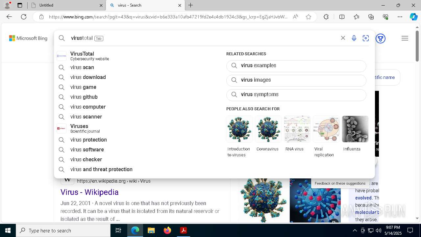Clear the search box with X

click(343, 38)
